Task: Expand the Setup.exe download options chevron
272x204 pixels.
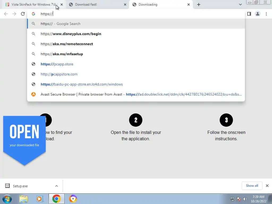Action: click(57, 186)
